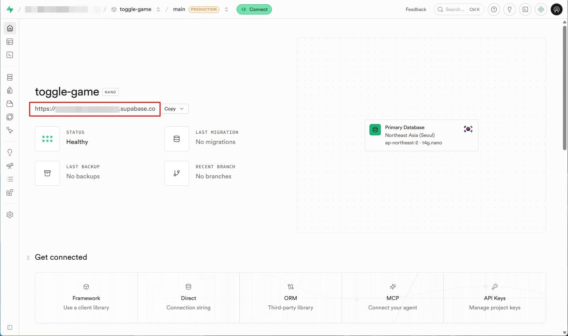Click the Feedback link
The width and height of the screenshot is (568, 336).
[x=416, y=9]
